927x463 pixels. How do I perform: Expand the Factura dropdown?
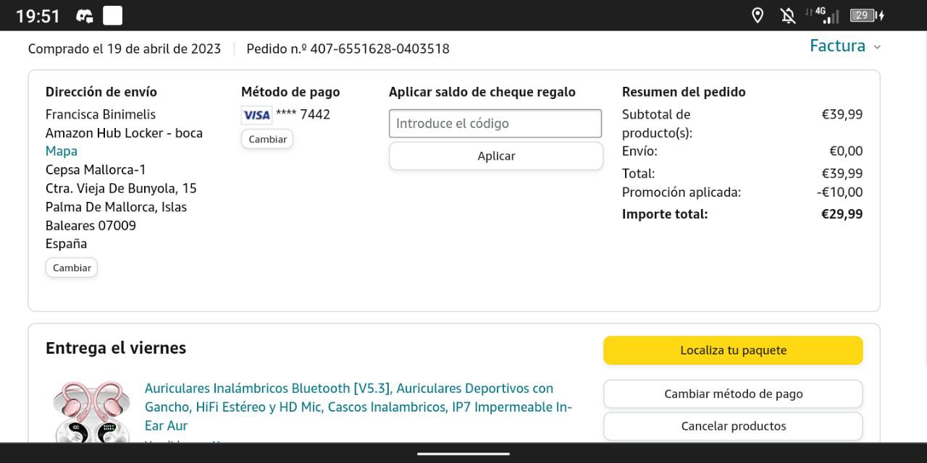[x=837, y=46]
